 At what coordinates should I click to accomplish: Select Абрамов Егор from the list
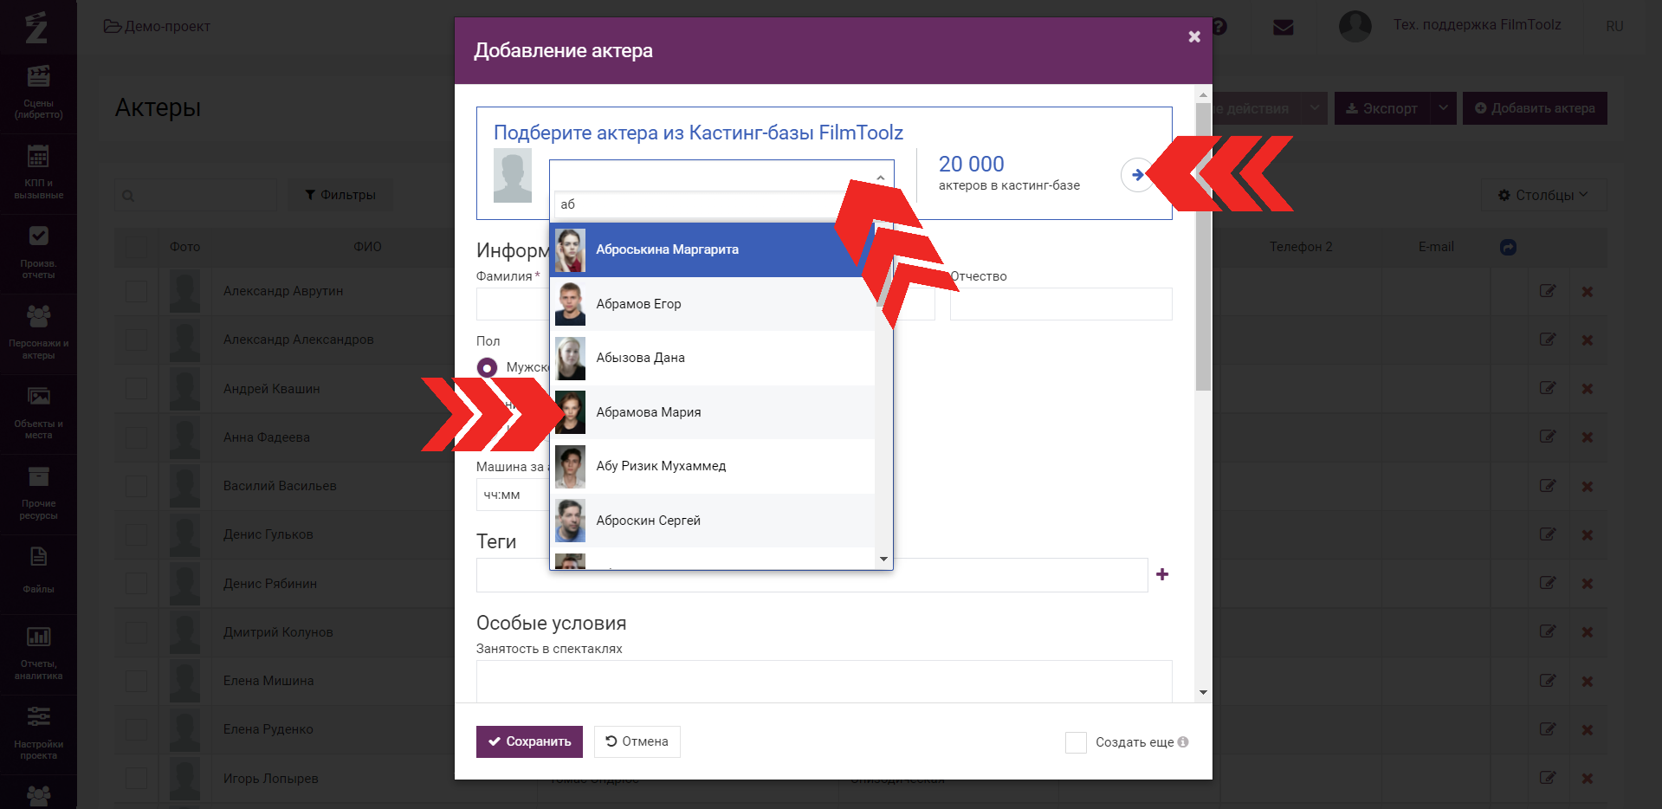(x=712, y=304)
